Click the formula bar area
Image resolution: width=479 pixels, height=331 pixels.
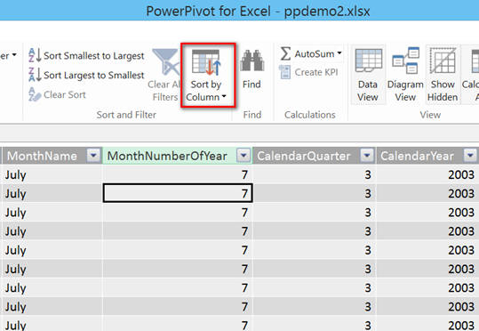pyautogui.click(x=240, y=133)
